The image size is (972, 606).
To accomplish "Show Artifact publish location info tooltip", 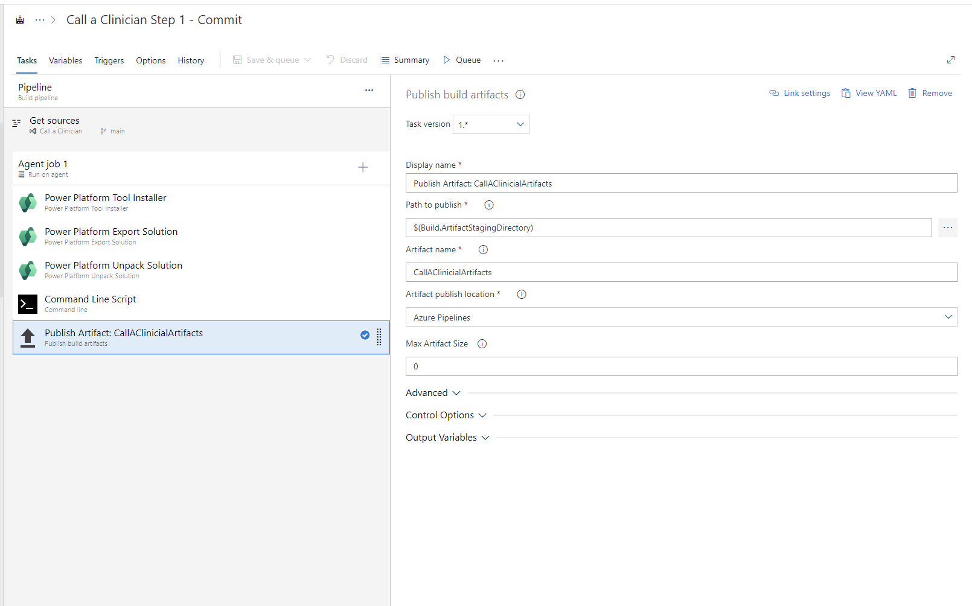I will (x=522, y=294).
